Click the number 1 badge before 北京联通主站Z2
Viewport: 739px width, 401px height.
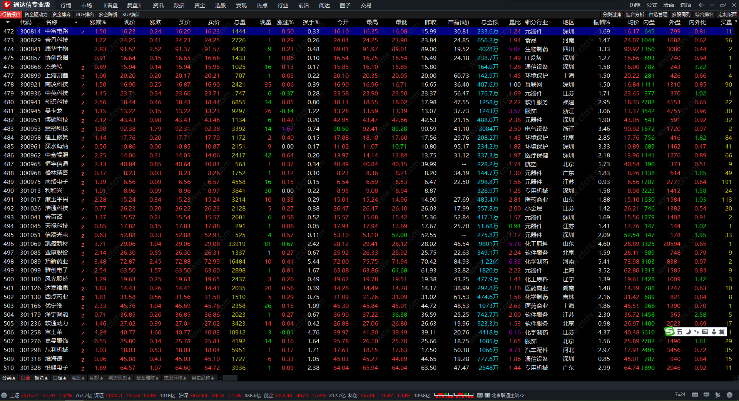tap(487, 395)
